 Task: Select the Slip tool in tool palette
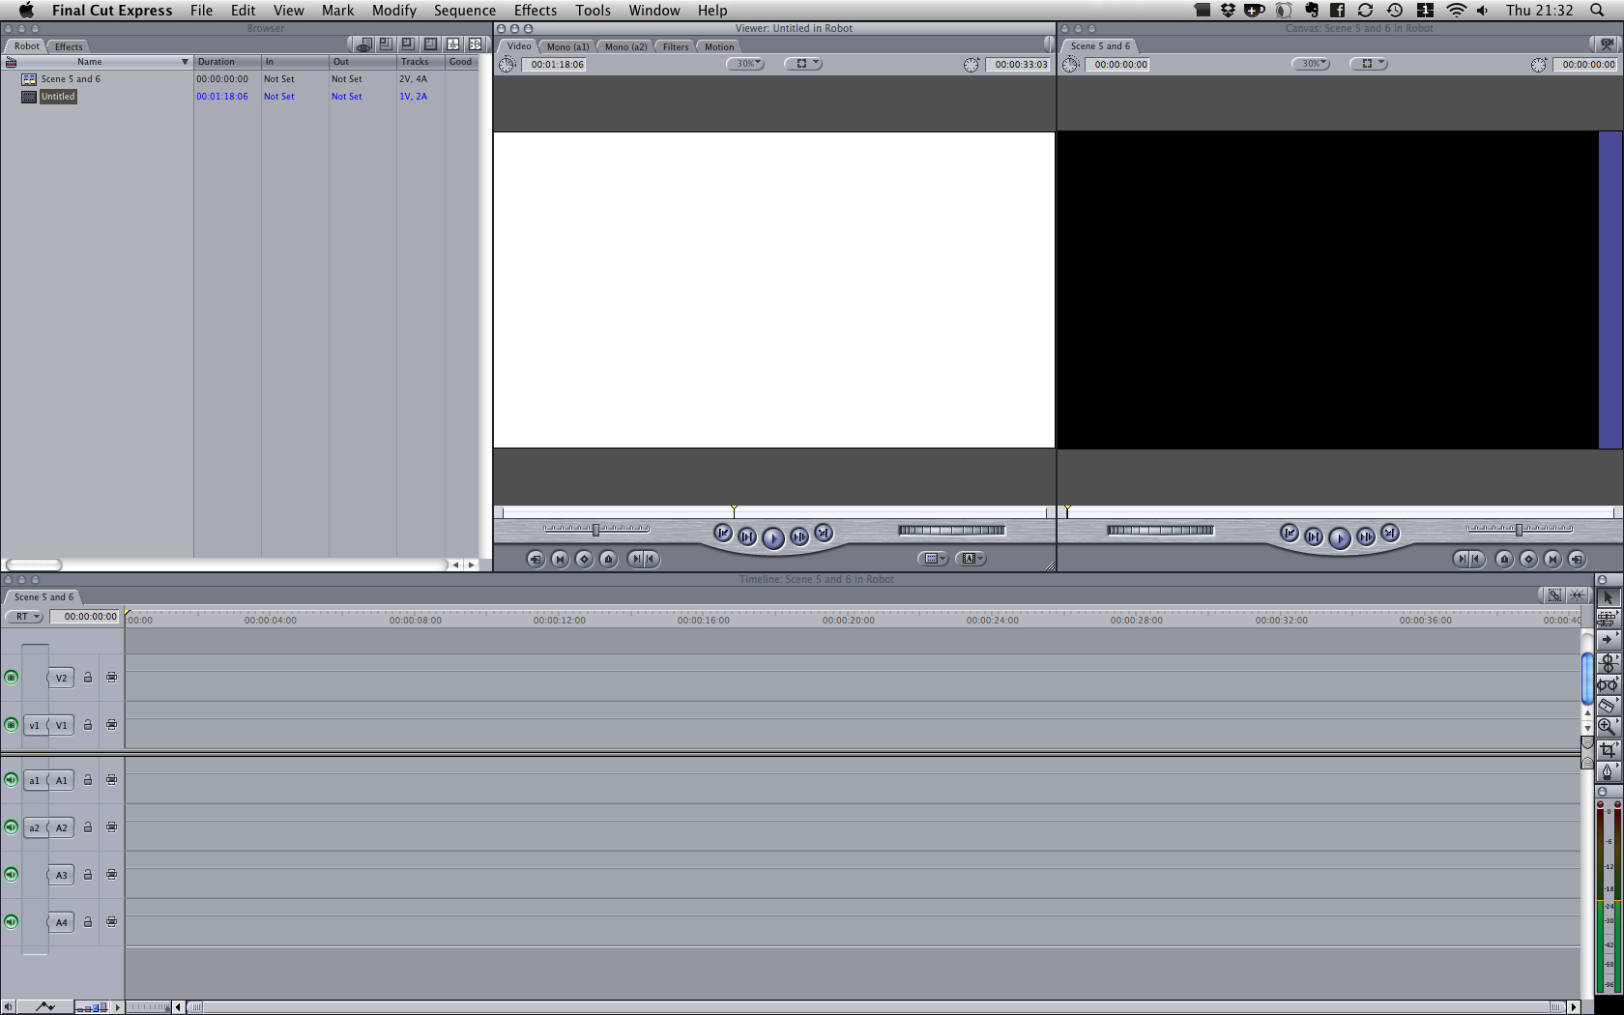point(1608,684)
